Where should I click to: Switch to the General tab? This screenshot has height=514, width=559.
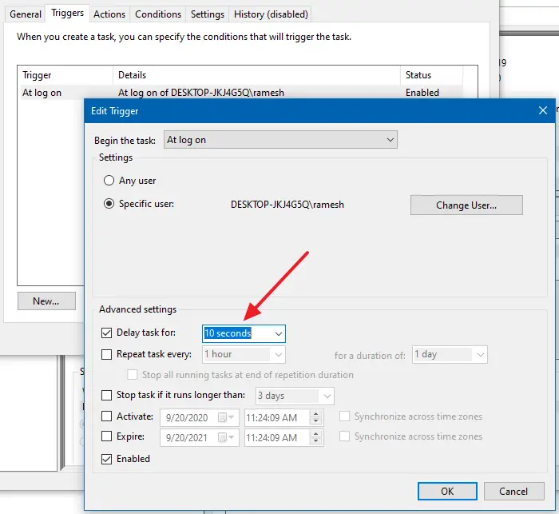click(x=26, y=14)
